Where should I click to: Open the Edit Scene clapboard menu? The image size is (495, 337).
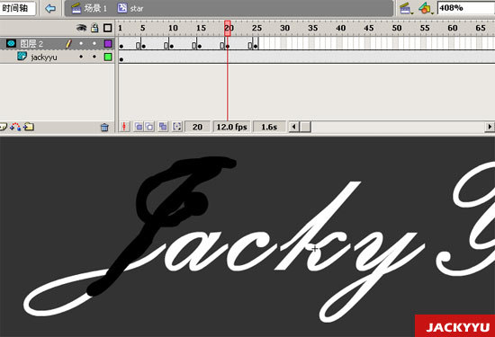[406, 8]
